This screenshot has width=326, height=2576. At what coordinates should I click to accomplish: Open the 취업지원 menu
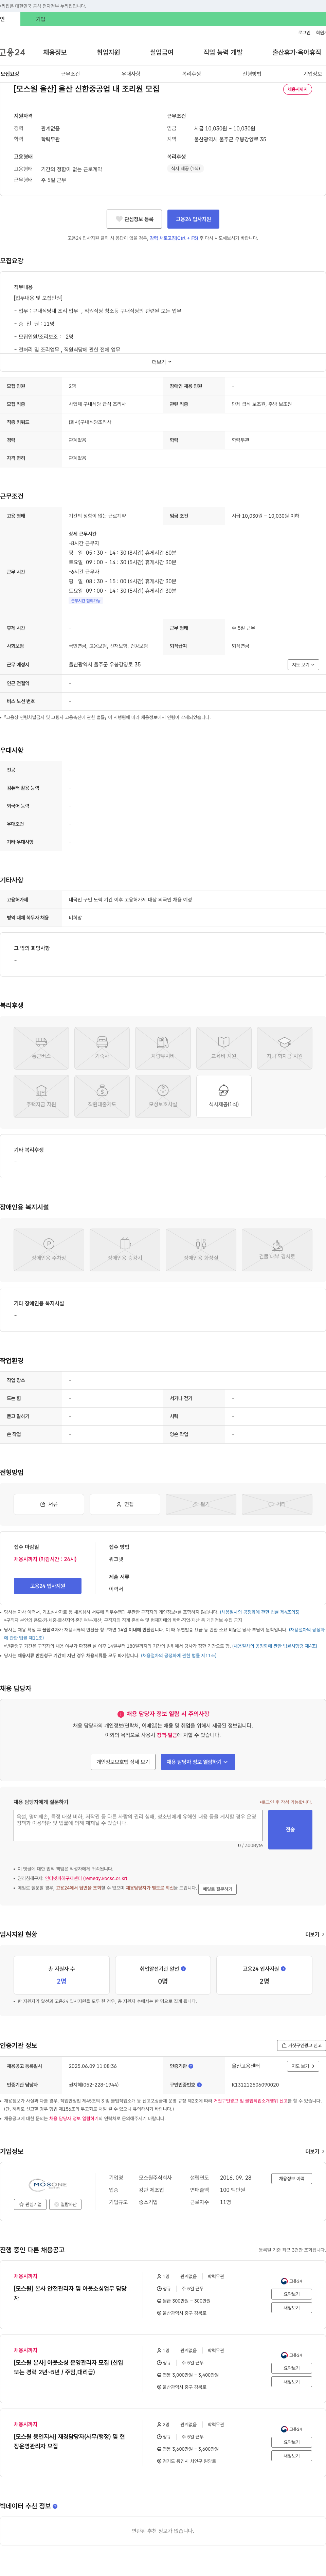(108, 52)
